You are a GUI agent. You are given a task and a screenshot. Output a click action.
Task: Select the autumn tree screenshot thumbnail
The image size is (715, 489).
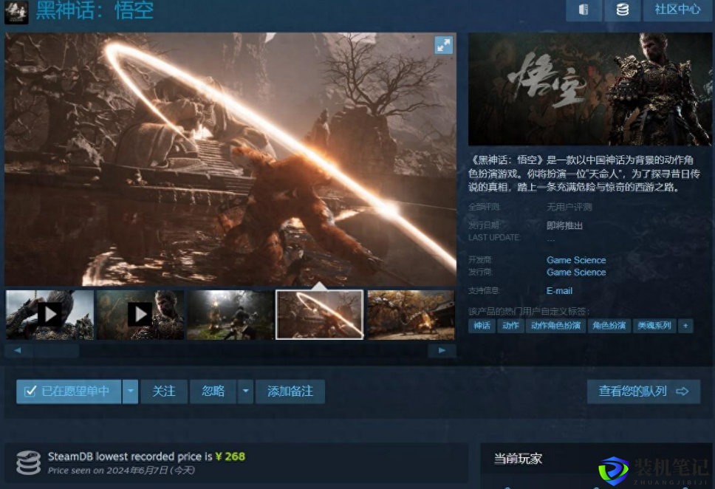[x=411, y=315]
